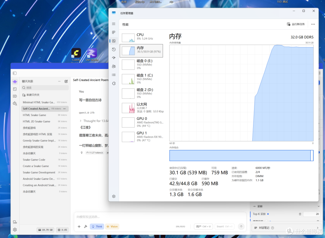Open 'Create a Snake Game' chat
This screenshot has width=325, height=238.
[45, 166]
